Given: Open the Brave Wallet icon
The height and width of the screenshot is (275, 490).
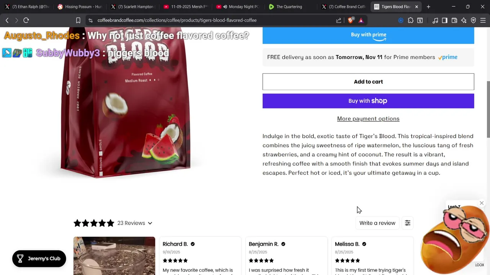Looking at the screenshot, I should pos(454,20).
